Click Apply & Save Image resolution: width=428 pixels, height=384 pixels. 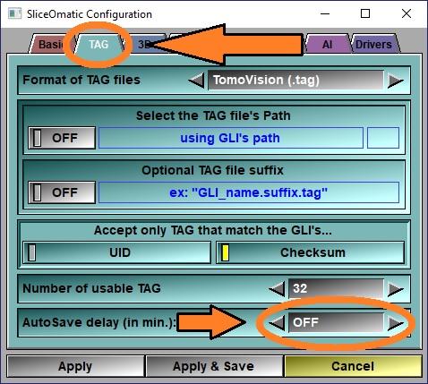(x=214, y=366)
